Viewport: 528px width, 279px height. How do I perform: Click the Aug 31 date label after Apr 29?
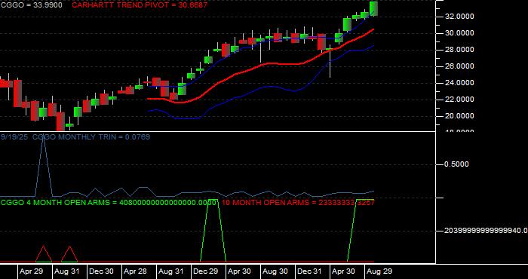pos(66,271)
